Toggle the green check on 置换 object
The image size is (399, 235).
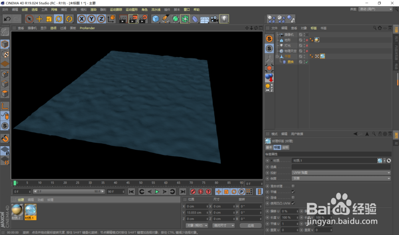point(307,62)
